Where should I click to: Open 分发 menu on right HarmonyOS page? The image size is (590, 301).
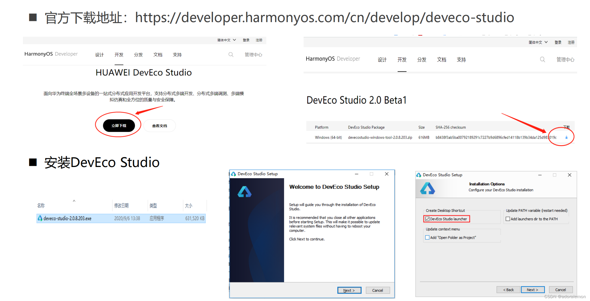(x=422, y=60)
